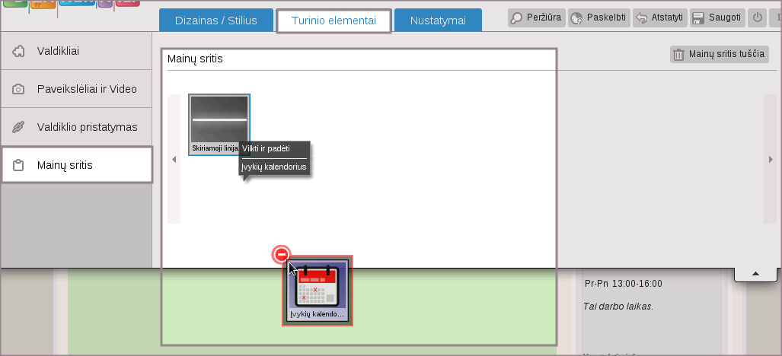Click the red no-drop indicator badge
Screen dimensions: 782x356
pyautogui.click(x=282, y=254)
